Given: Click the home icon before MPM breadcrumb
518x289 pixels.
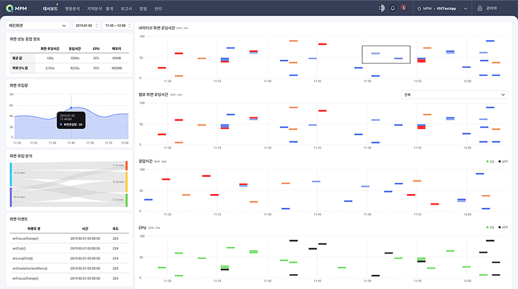Looking at the screenshot, I should (x=420, y=9).
